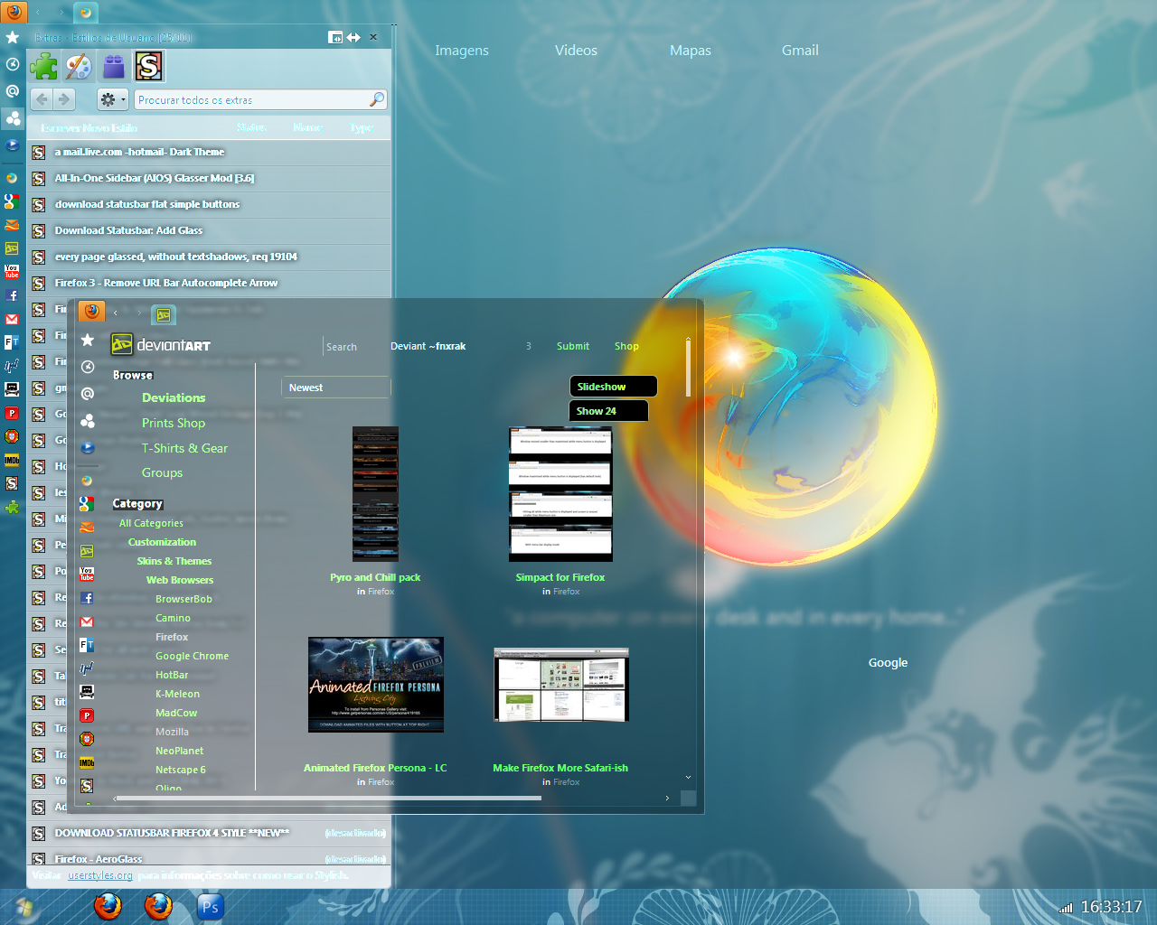Click the Submit link on deviantART
The width and height of the screenshot is (1157, 925).
(573, 346)
